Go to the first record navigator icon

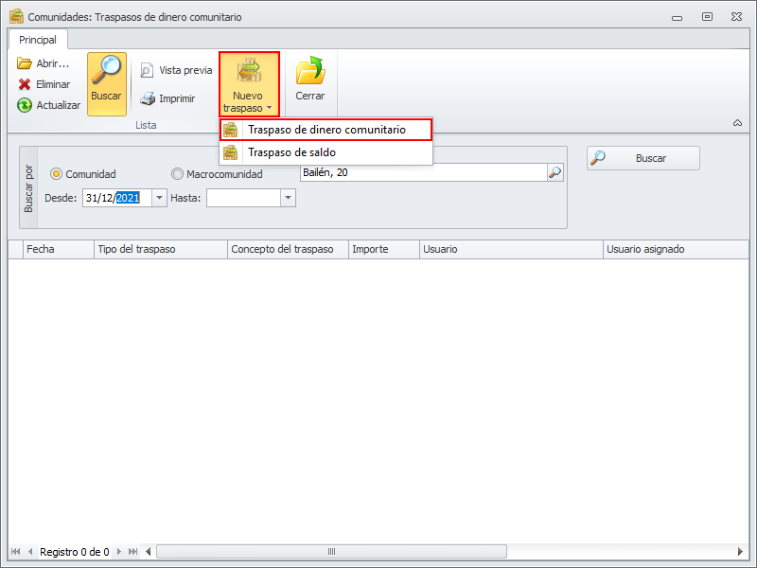coord(15,552)
